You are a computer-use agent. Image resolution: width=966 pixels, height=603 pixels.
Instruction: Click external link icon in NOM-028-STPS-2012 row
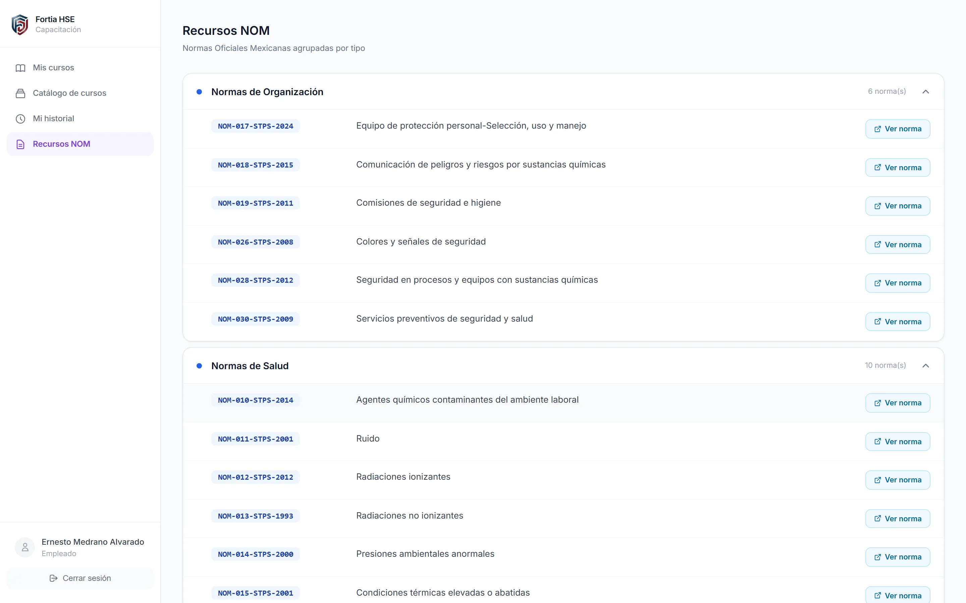pyautogui.click(x=877, y=283)
